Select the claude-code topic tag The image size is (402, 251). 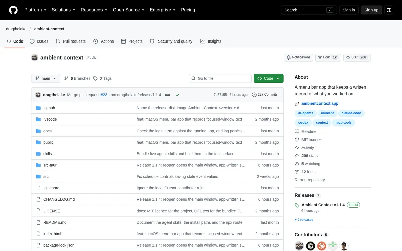click(x=351, y=113)
